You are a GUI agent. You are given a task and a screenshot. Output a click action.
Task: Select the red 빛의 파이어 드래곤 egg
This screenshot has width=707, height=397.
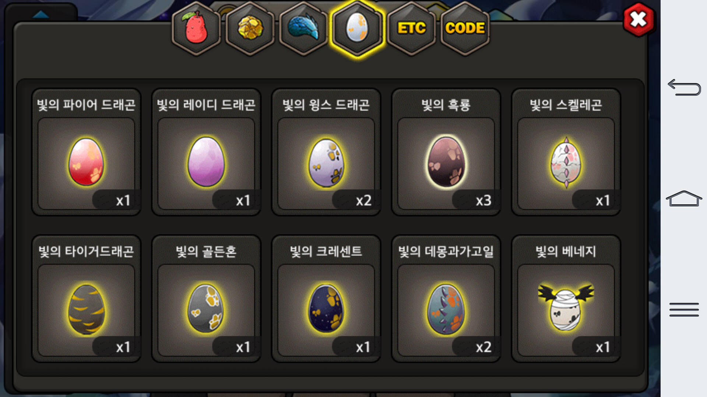[87, 152]
